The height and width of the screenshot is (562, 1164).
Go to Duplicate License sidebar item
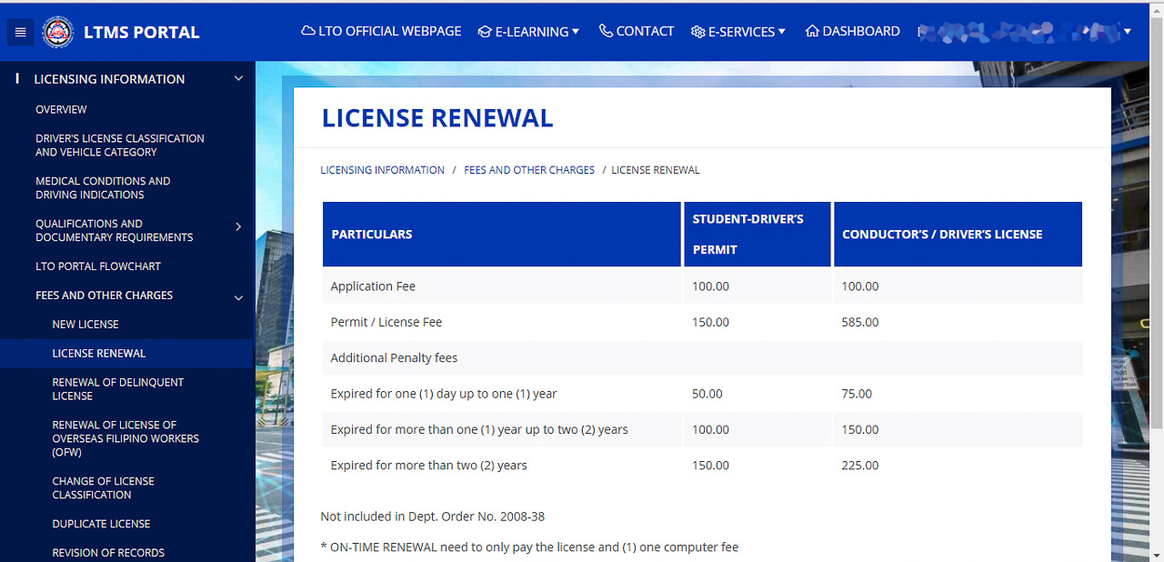click(101, 524)
